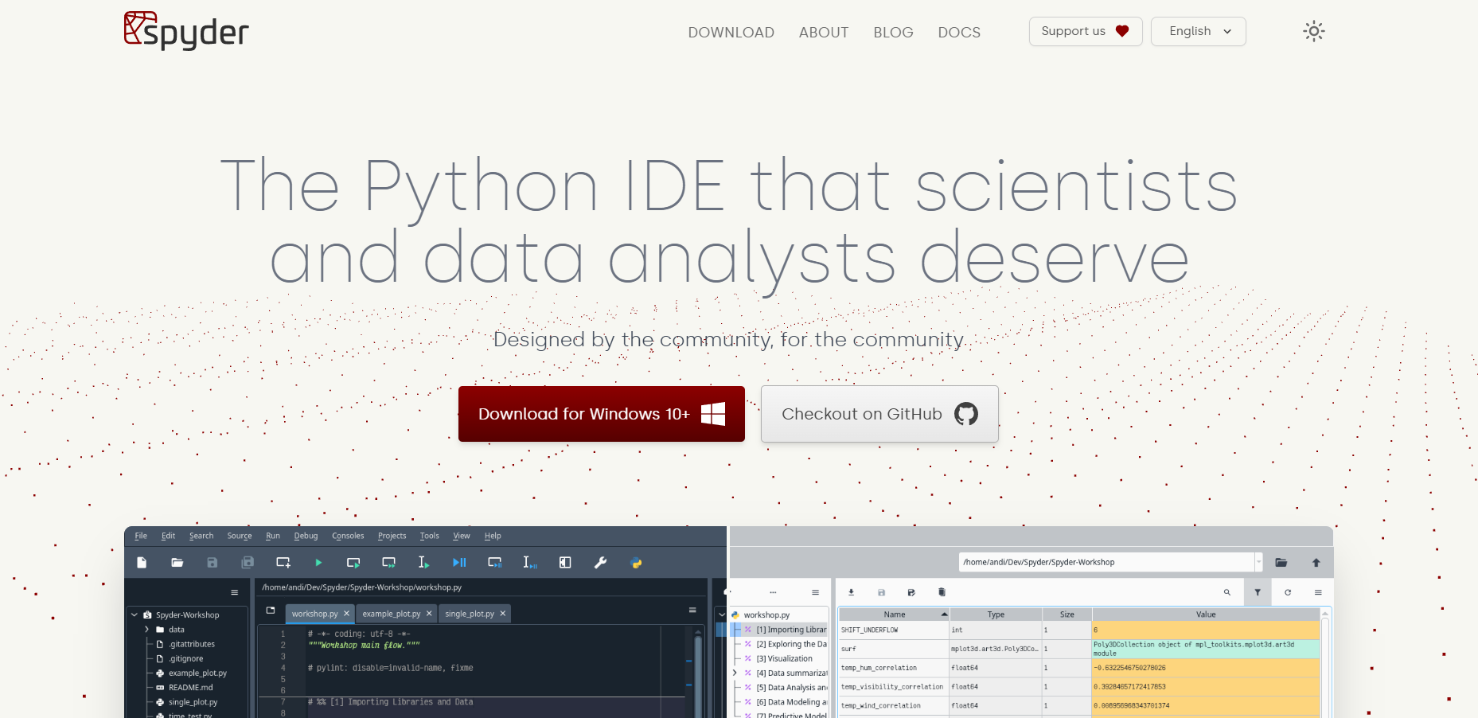Screen dimensions: 1478x718
Task: Open the project pane options hamburger menu
Action: click(234, 592)
